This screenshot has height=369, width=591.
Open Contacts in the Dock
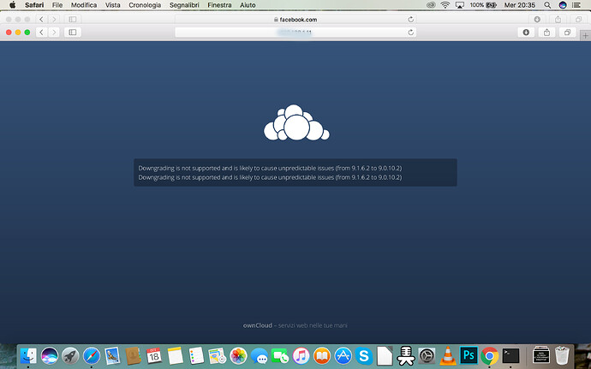pos(133,355)
